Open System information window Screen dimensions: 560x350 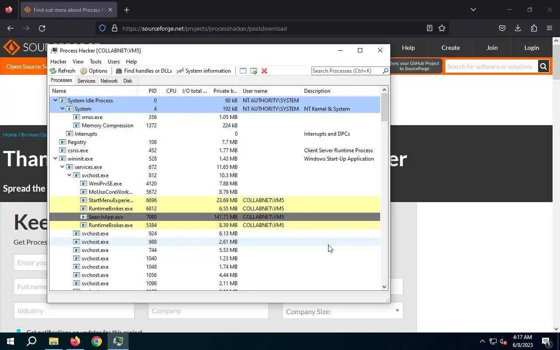203,71
